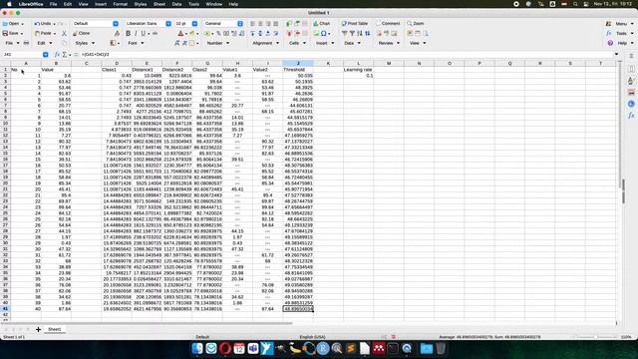Click the Name Box cell reference field
The image size is (638, 359).
(22, 55)
